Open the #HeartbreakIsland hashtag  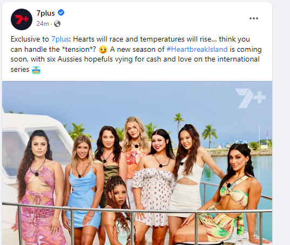197,49
